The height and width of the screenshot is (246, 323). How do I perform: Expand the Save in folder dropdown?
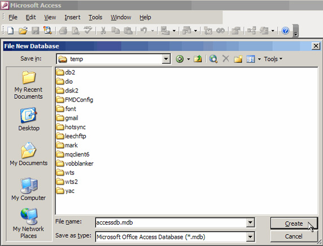click(x=166, y=59)
